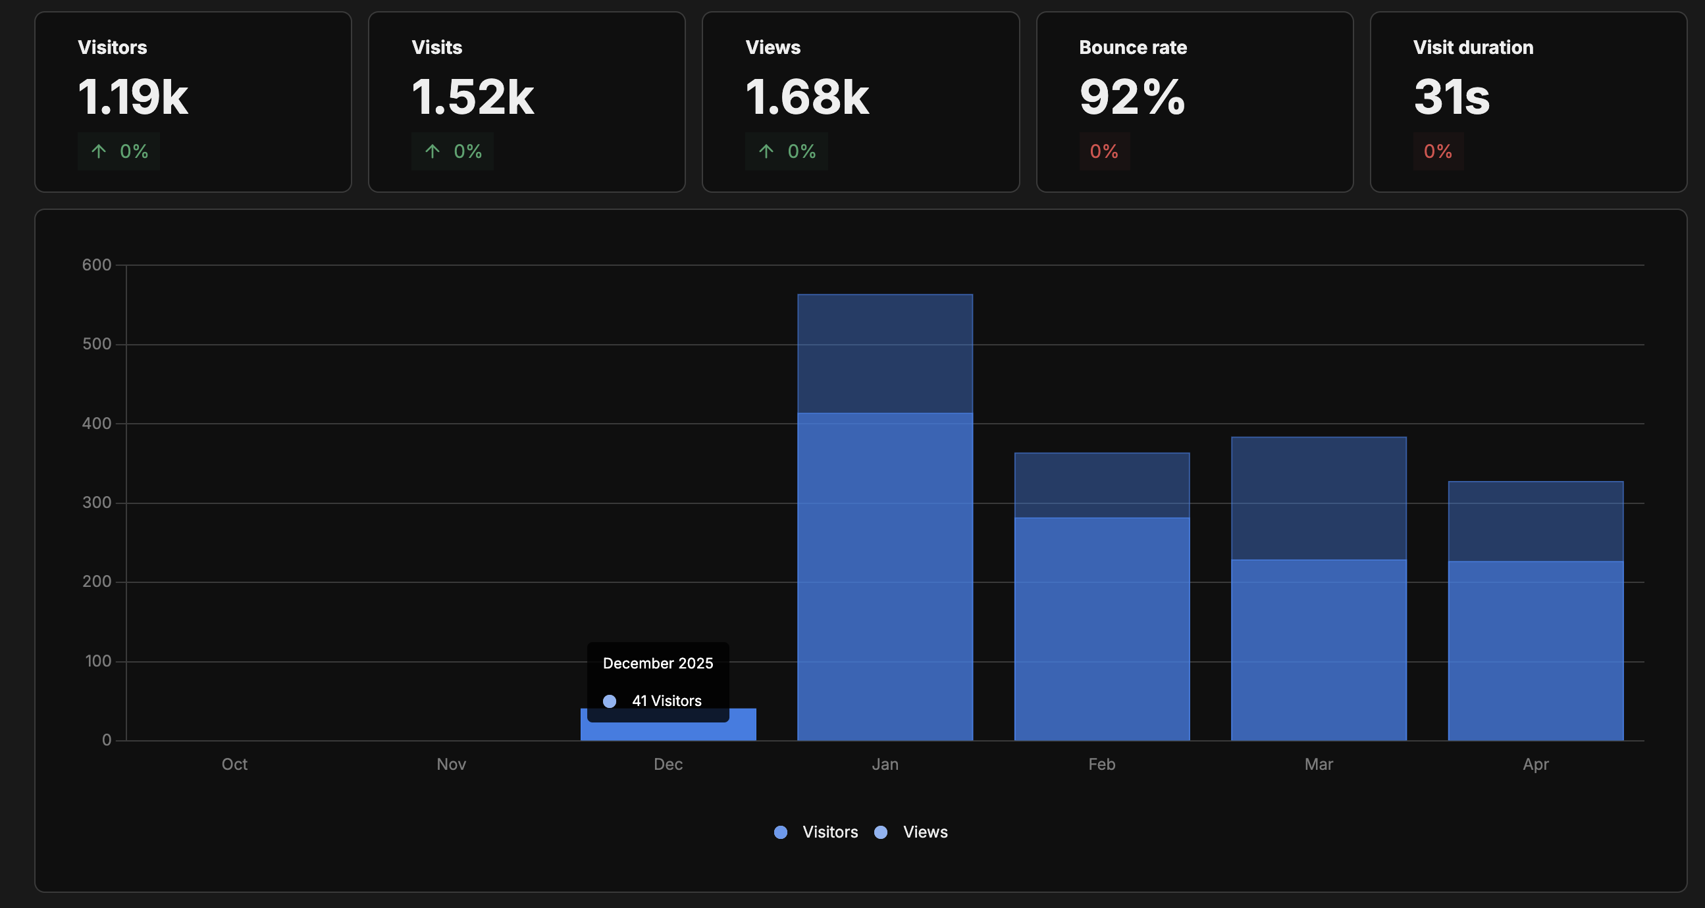Click the March views bar segment
The height and width of the screenshot is (908, 1705).
[1319, 497]
